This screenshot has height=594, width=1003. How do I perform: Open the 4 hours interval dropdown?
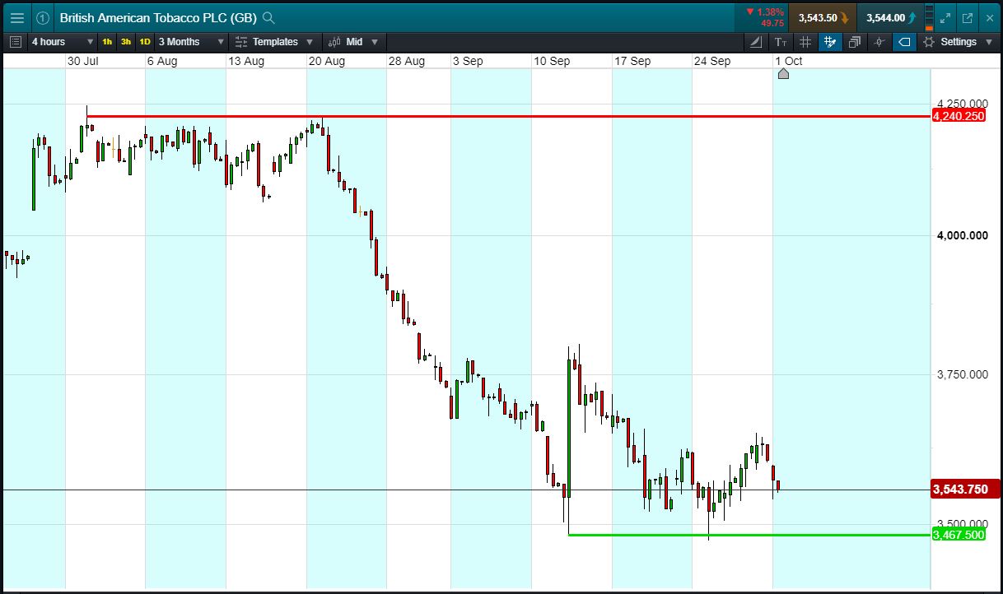(x=63, y=42)
